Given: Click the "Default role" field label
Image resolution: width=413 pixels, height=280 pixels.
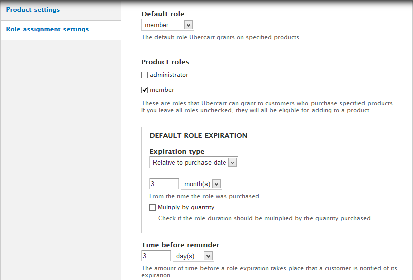Looking at the screenshot, I should (162, 14).
